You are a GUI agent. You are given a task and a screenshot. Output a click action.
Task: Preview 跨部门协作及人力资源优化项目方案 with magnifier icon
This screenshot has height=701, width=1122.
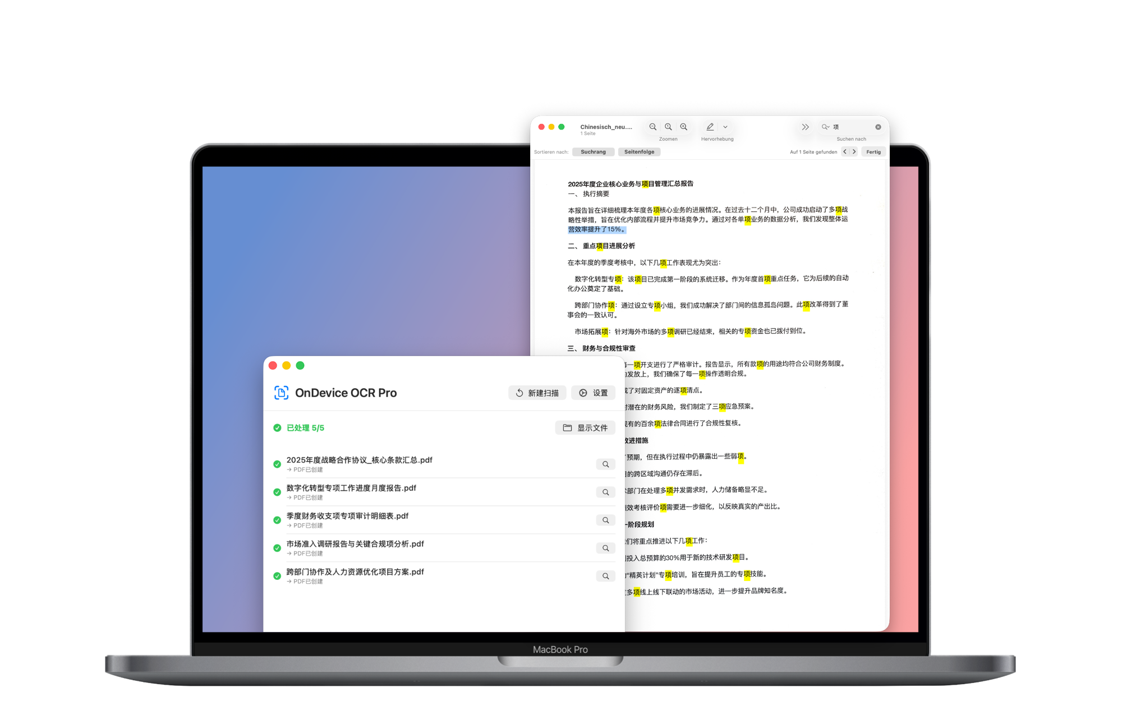tap(605, 576)
